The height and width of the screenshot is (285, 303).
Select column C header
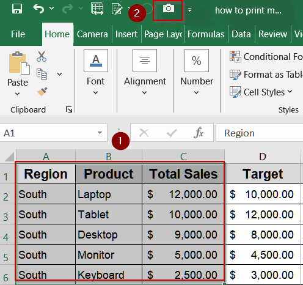[x=183, y=157]
